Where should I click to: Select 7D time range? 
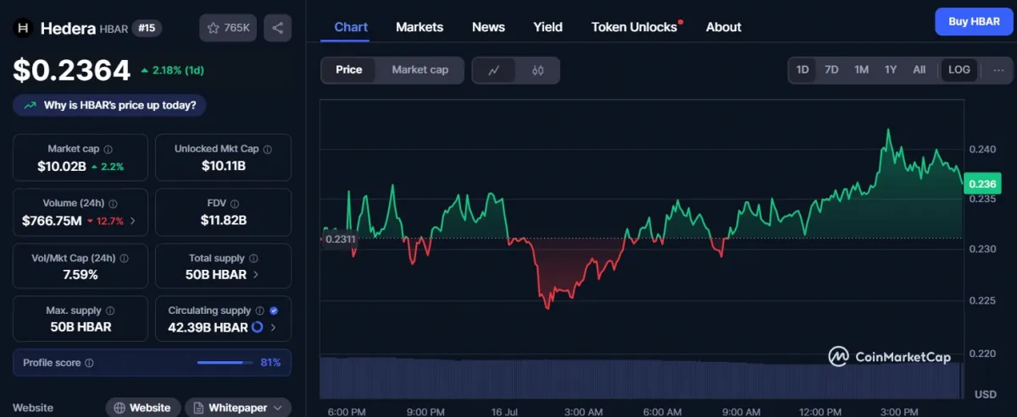pos(831,70)
